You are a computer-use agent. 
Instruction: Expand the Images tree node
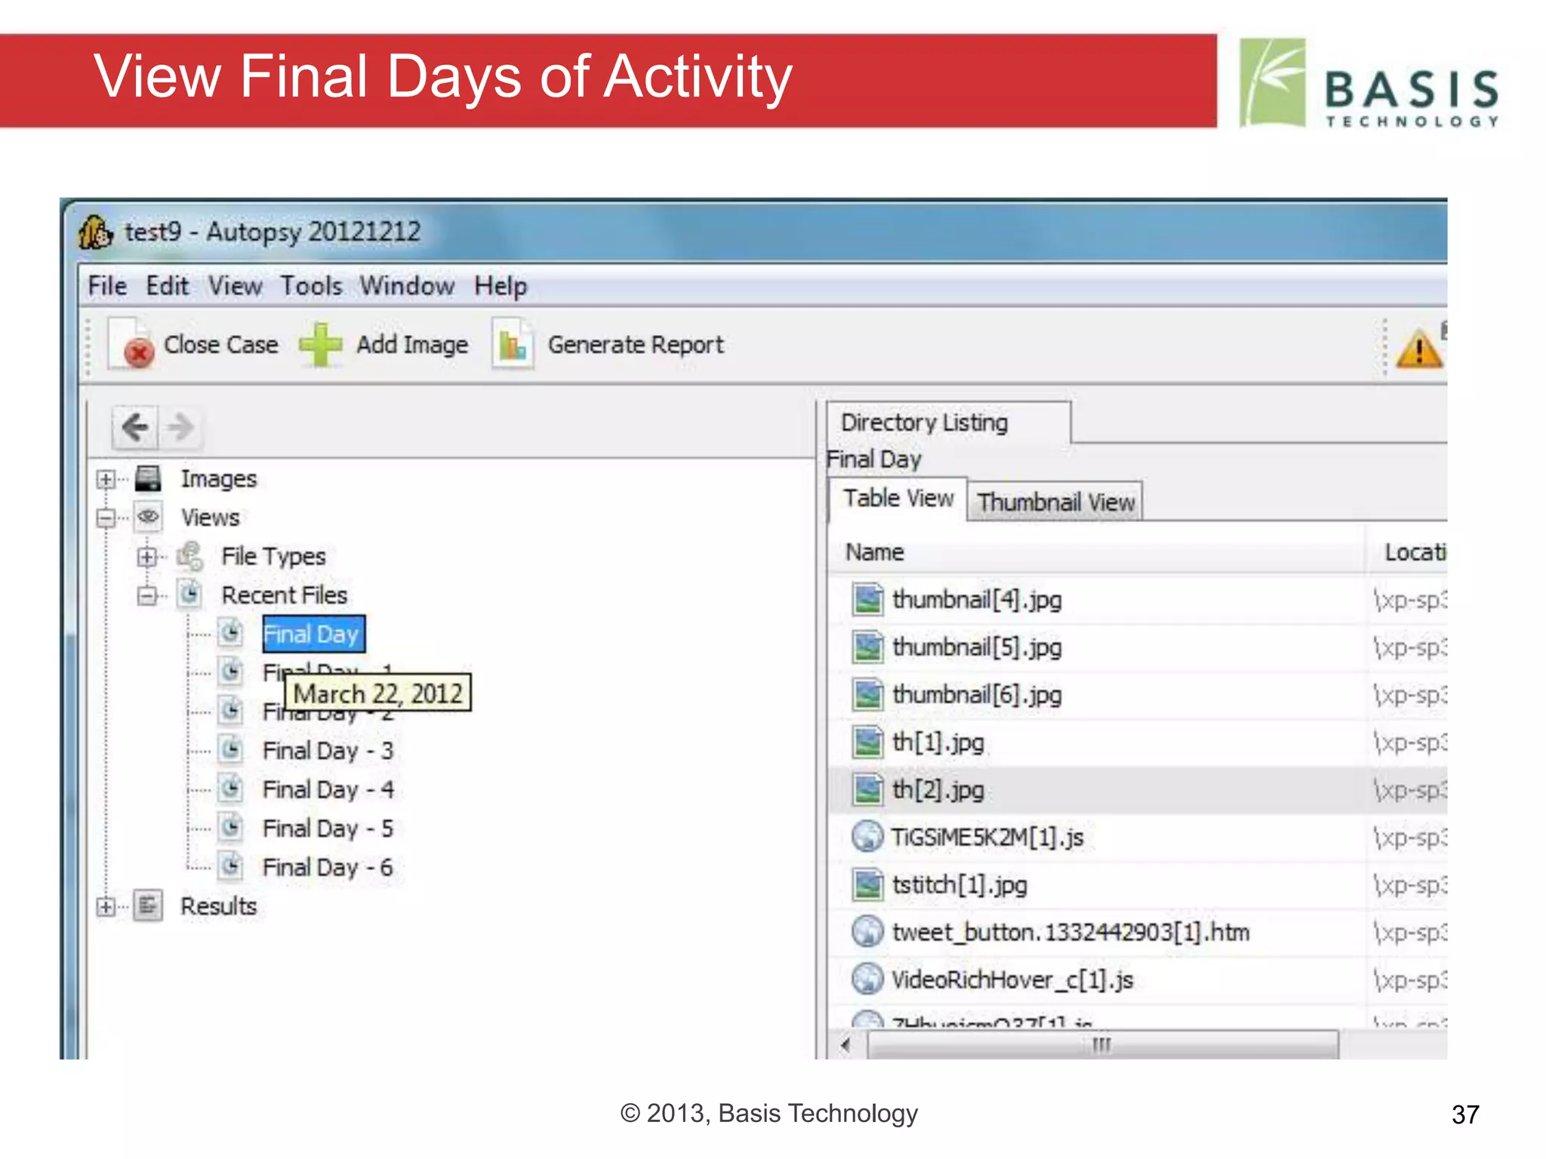coord(106,479)
